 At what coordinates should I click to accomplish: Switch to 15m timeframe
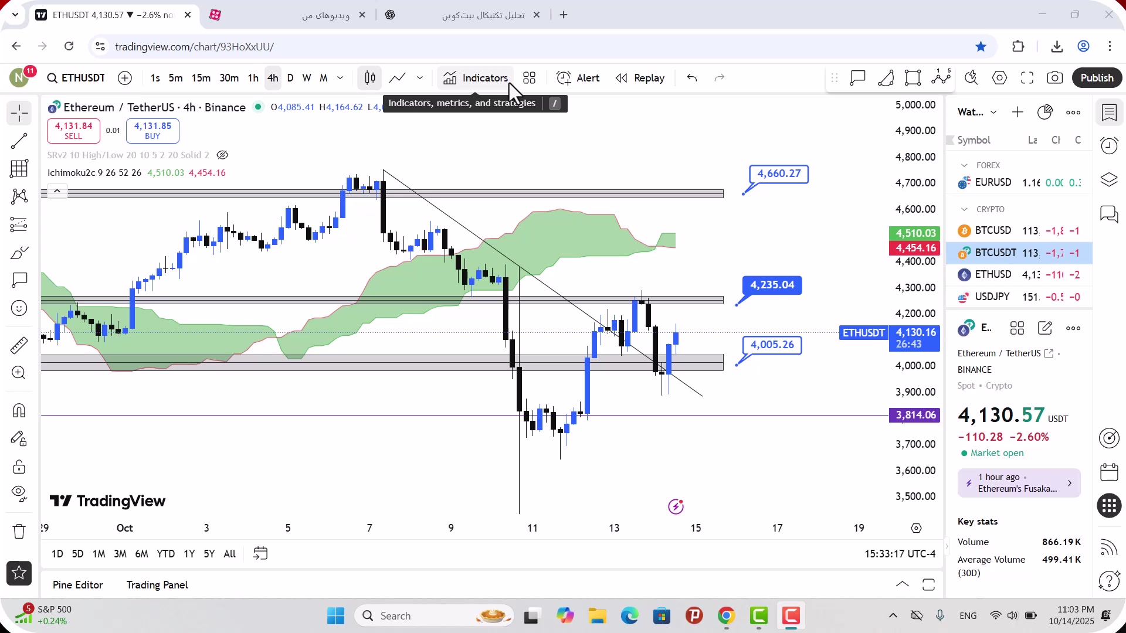coord(201,78)
